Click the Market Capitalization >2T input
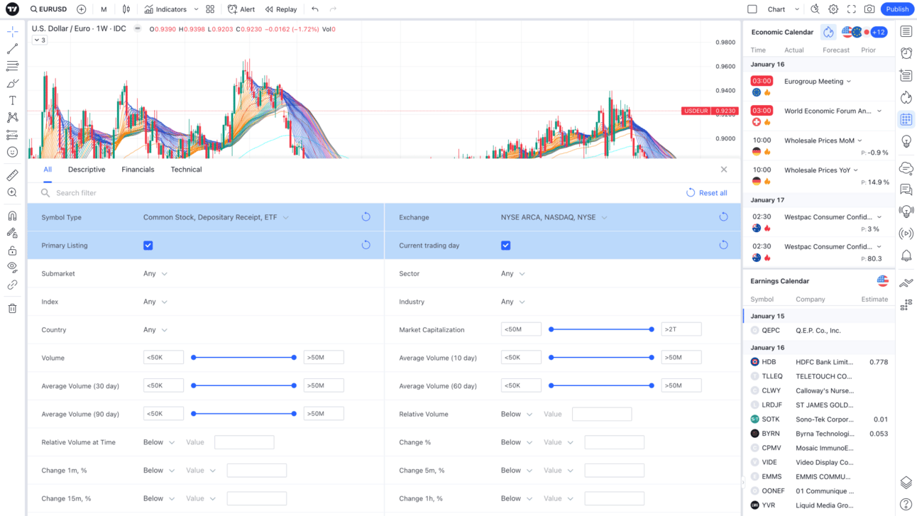Screen dimensions: 917x516 click(x=681, y=329)
